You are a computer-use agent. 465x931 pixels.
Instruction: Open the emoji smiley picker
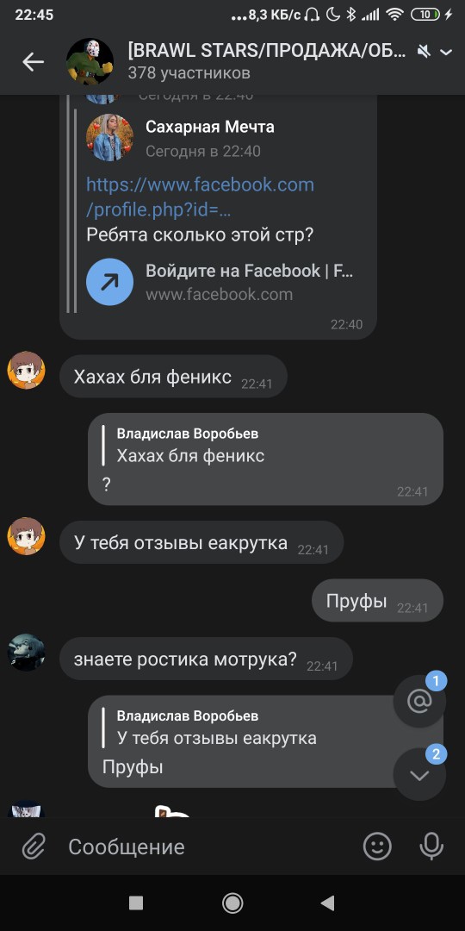tap(377, 847)
